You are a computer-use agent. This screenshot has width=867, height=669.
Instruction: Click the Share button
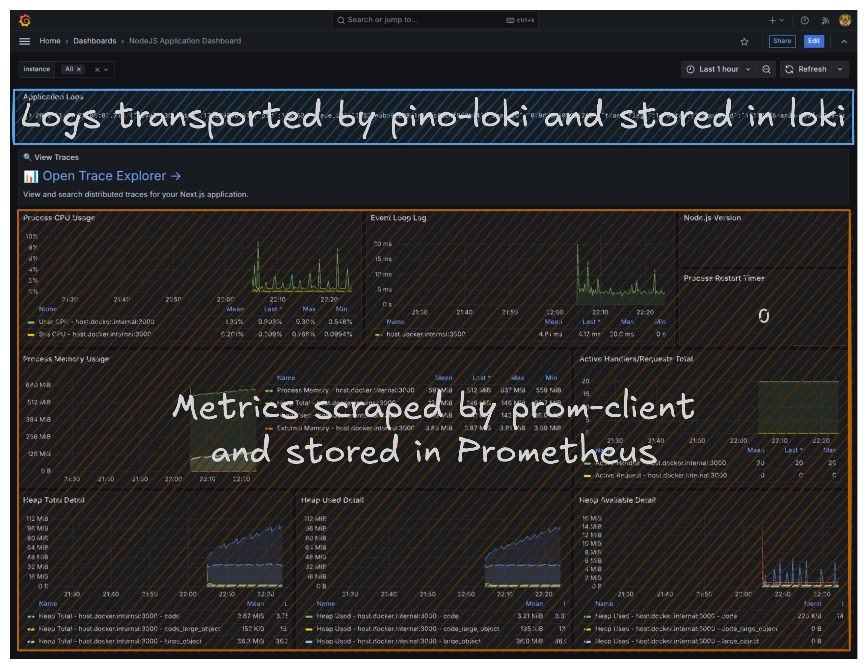(x=782, y=41)
